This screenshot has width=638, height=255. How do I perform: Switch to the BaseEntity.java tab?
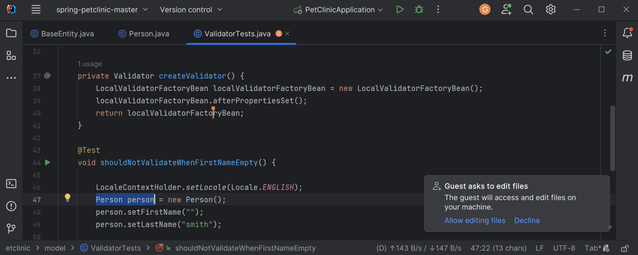click(66, 33)
